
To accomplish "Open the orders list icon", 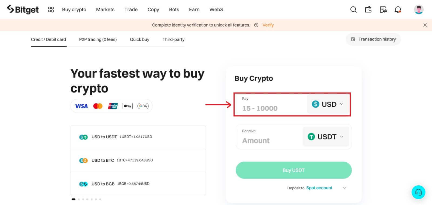I will point(383,10).
